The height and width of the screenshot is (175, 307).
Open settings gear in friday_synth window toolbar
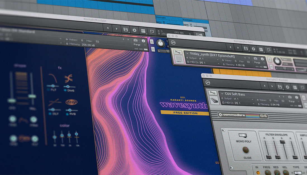tap(253, 49)
